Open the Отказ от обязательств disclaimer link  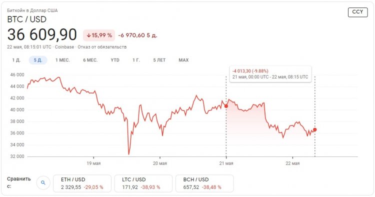102,47
